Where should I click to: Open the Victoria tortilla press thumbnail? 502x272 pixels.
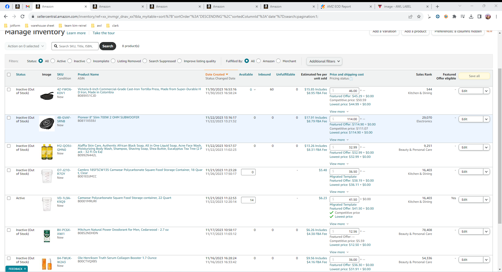(47, 96)
